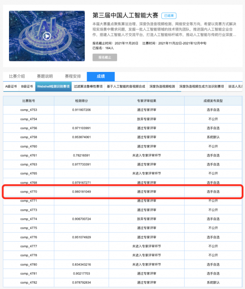Switch to 过滤算法鲁棒性赛项 sub-tab
This screenshot has width=245, height=289.
[88, 86]
